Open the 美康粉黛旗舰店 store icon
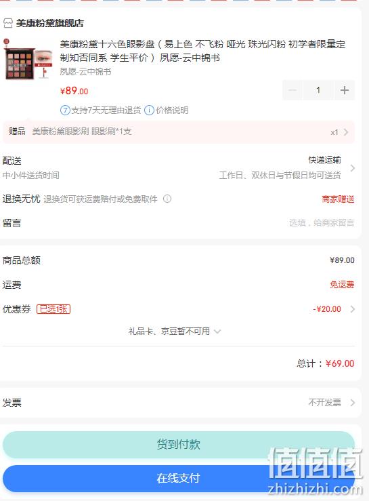 click(x=7, y=23)
